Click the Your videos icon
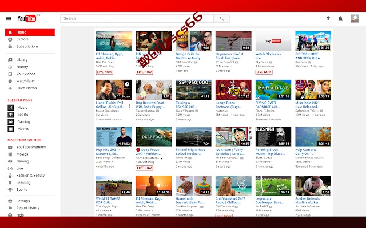 pos(10,74)
